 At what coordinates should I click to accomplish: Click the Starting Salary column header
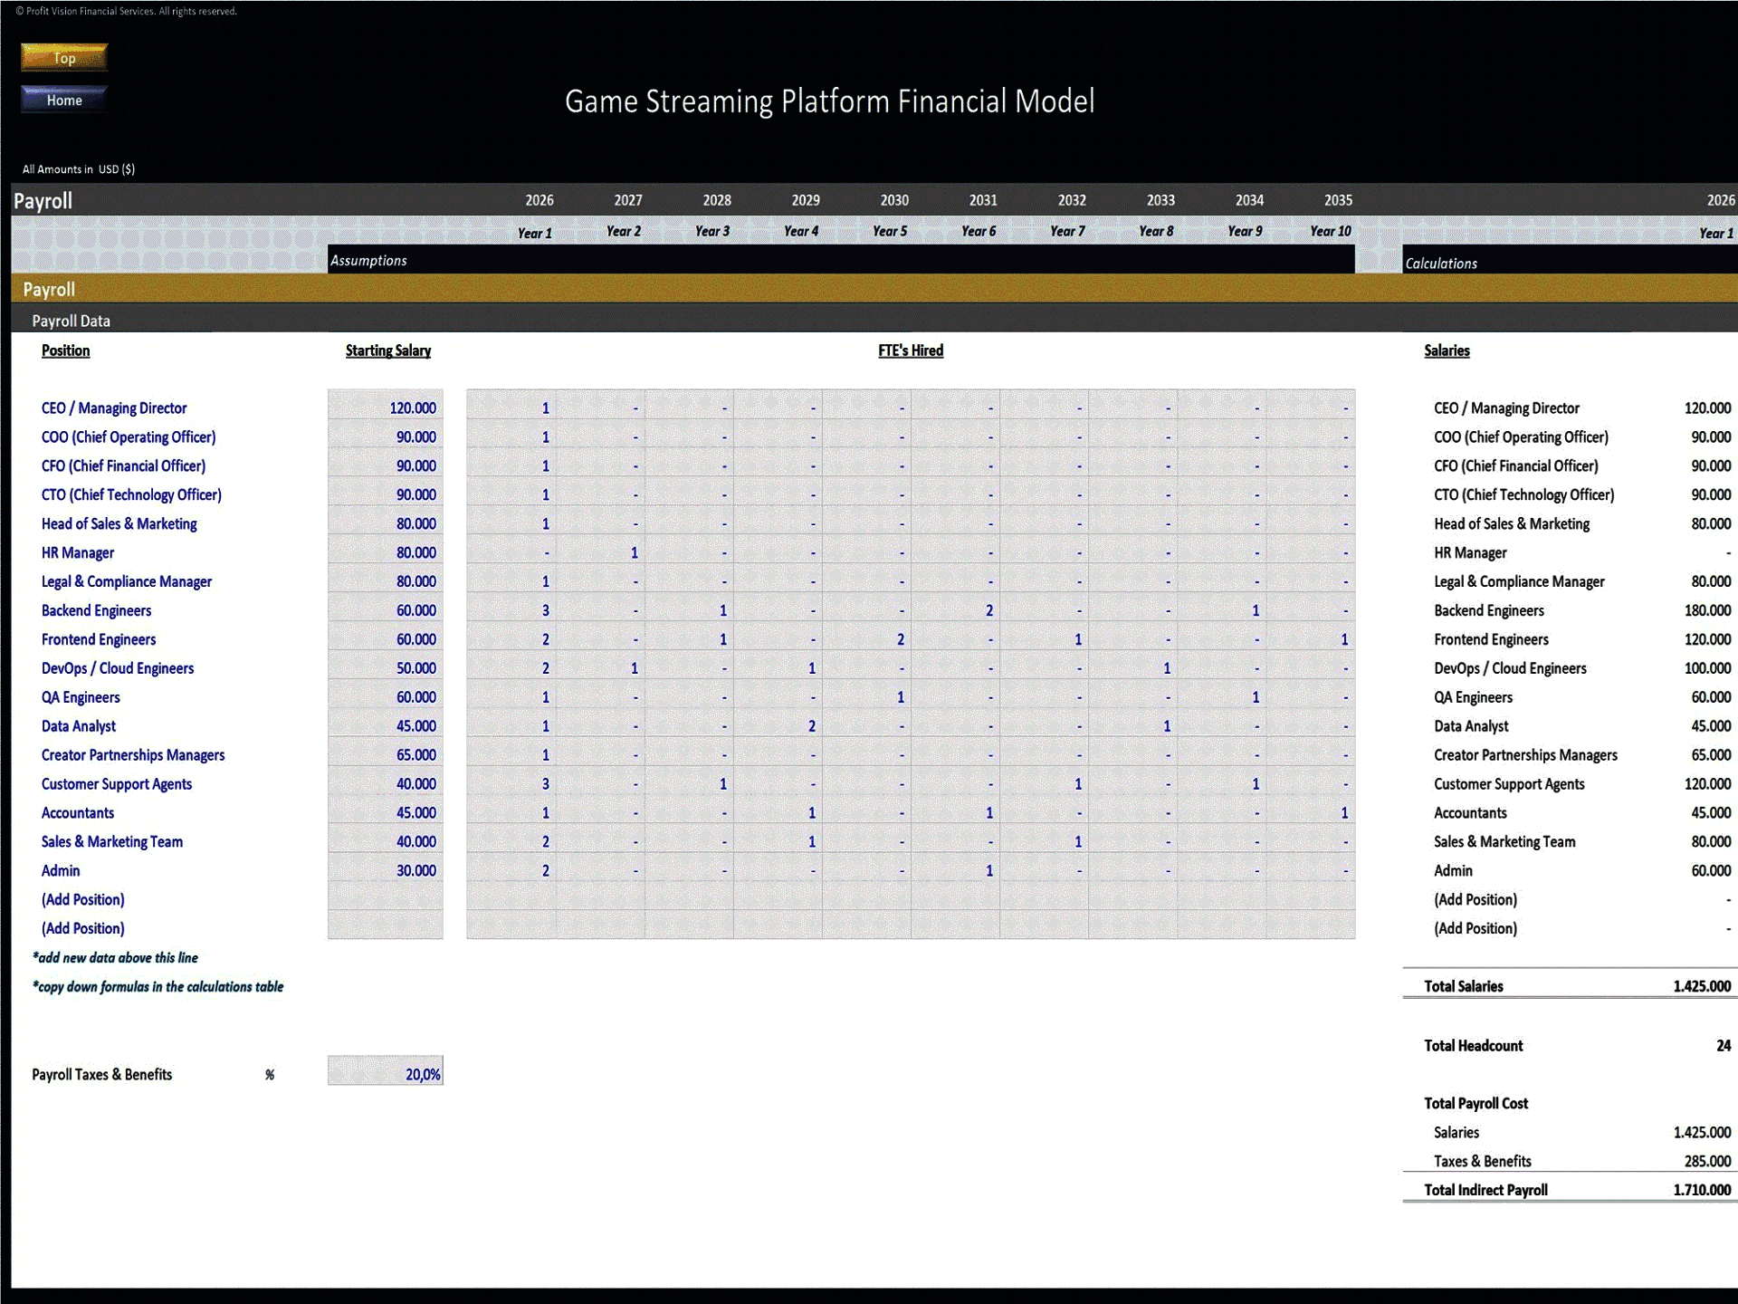[x=388, y=350]
